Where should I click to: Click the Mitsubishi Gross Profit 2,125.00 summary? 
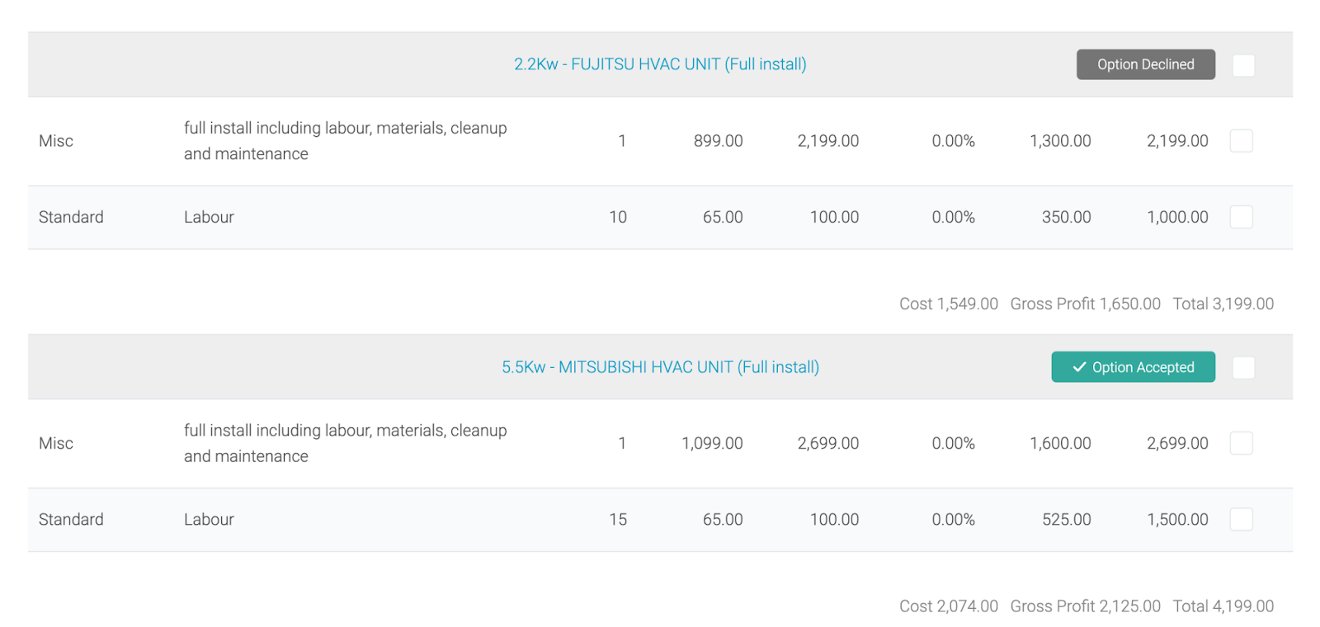(1085, 606)
